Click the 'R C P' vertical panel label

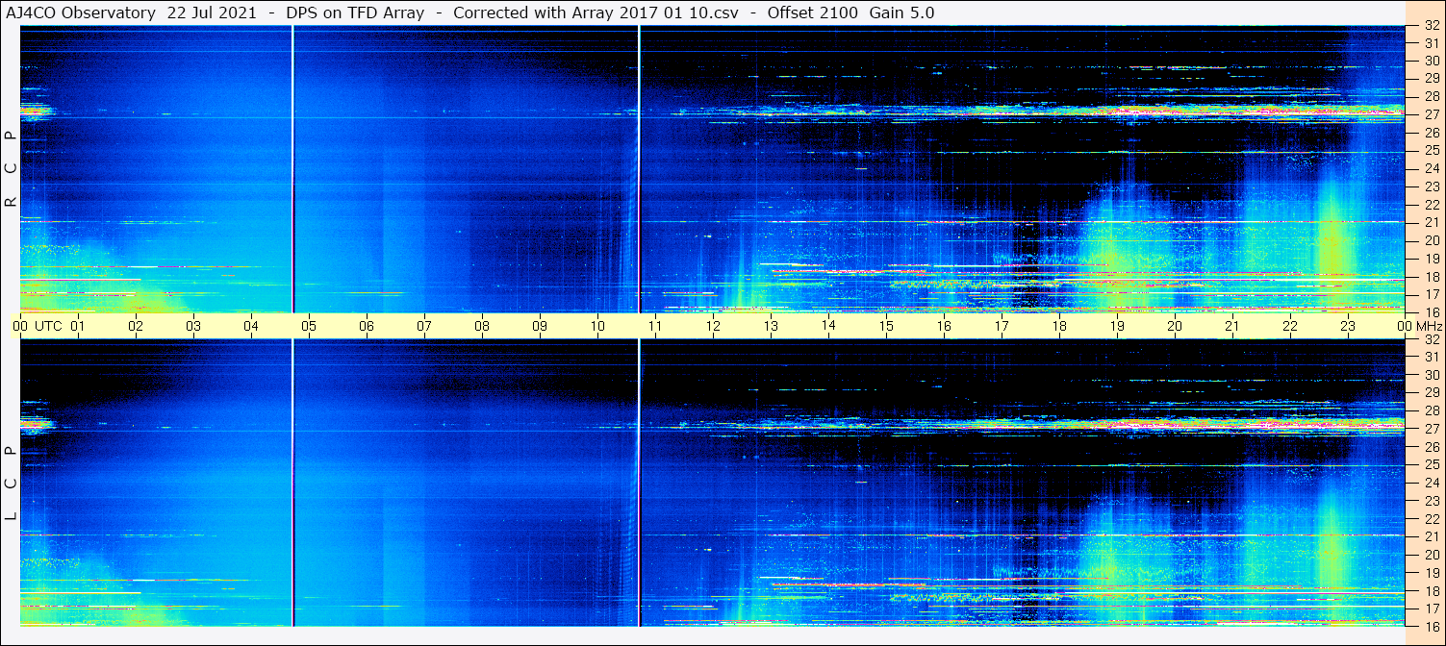click(11, 169)
